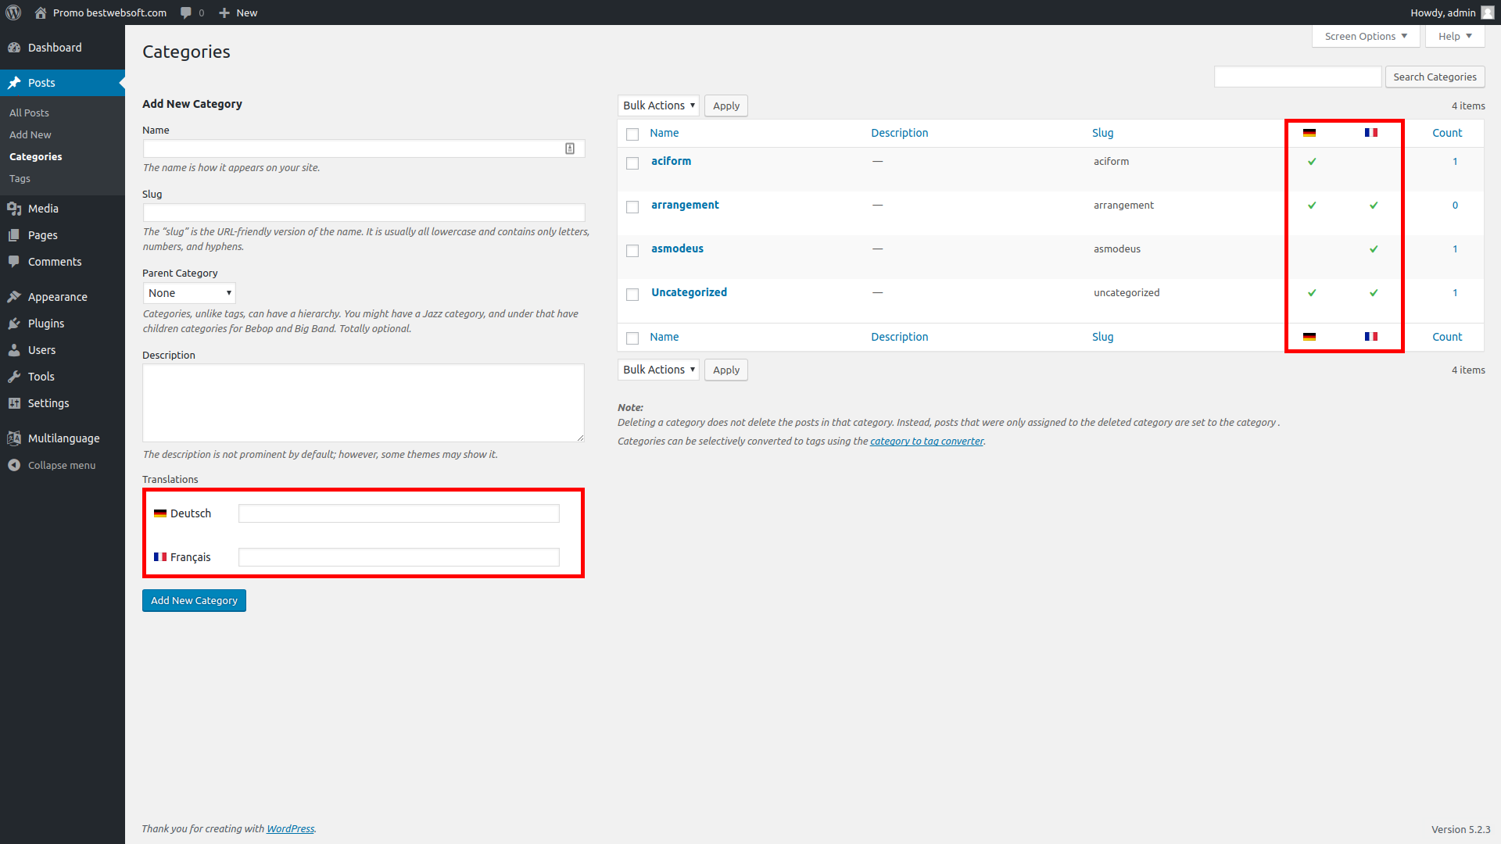Click the Plugins plug icon in sidebar
Screen dimensions: 1501x844
14,324
